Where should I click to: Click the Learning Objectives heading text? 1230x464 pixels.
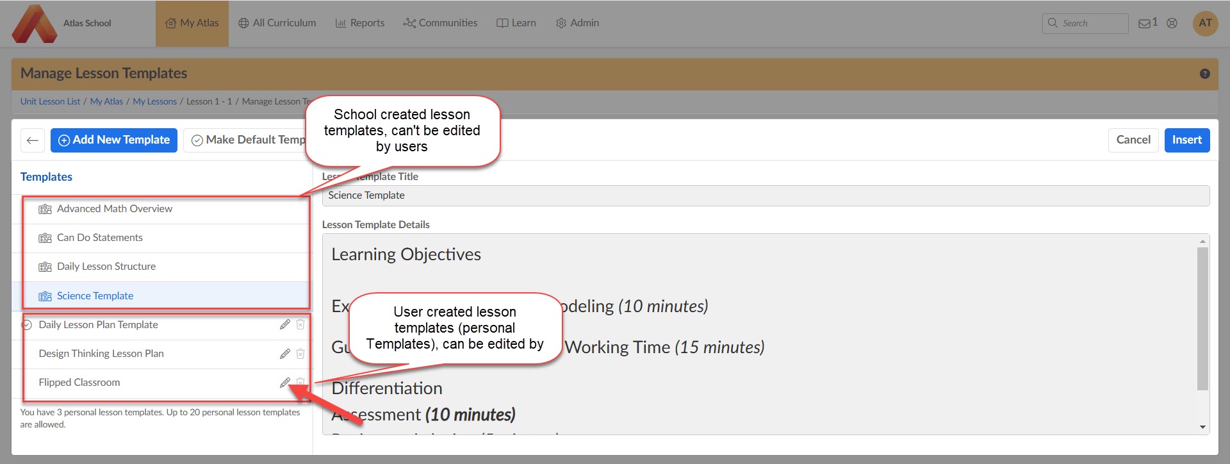(x=406, y=255)
